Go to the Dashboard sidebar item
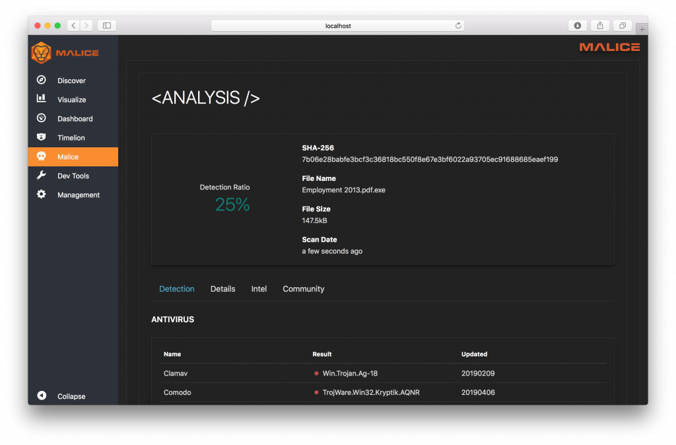 coord(73,119)
